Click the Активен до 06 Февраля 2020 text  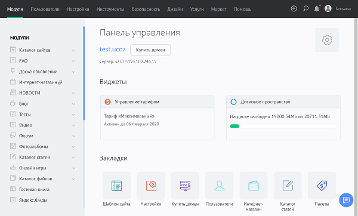131,124
